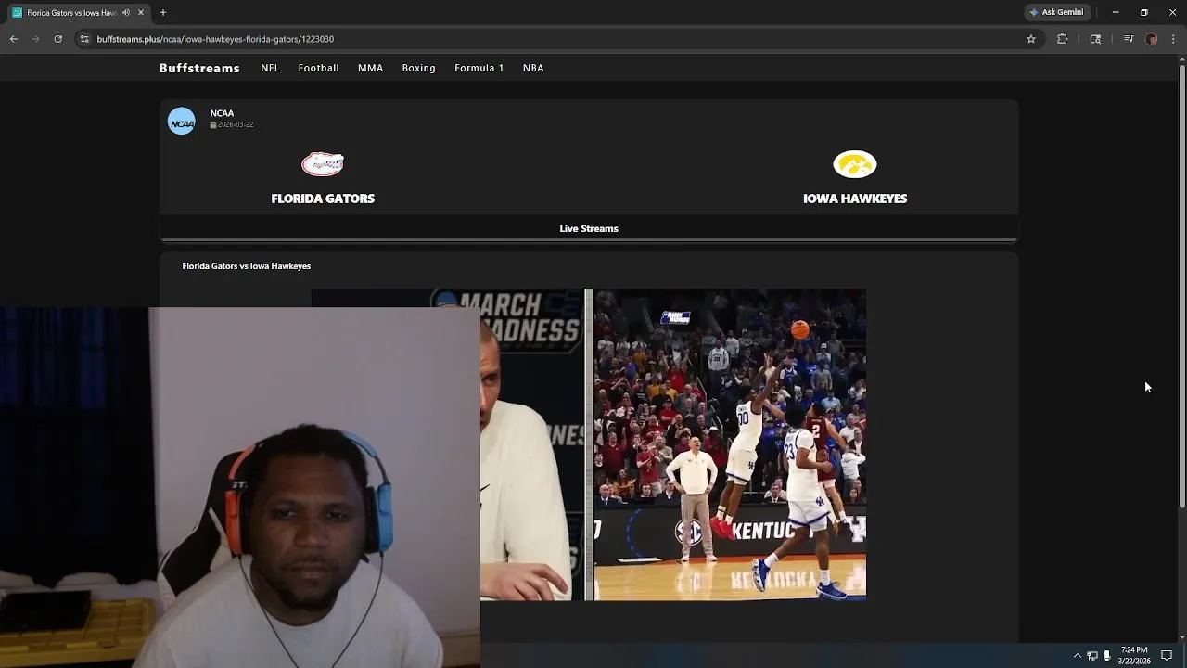Click the 2026-03-22 match date
This screenshot has height=668, width=1187.
click(232, 124)
